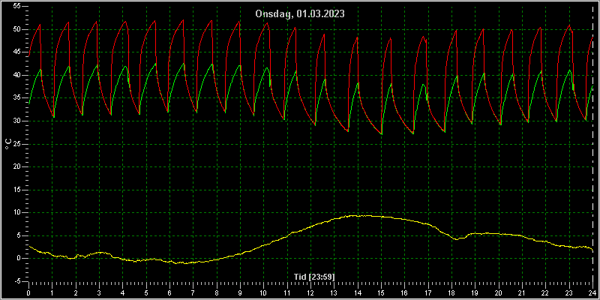Click the yellow curve's dip near hour 18
The height and width of the screenshot is (300, 600).
457,239
